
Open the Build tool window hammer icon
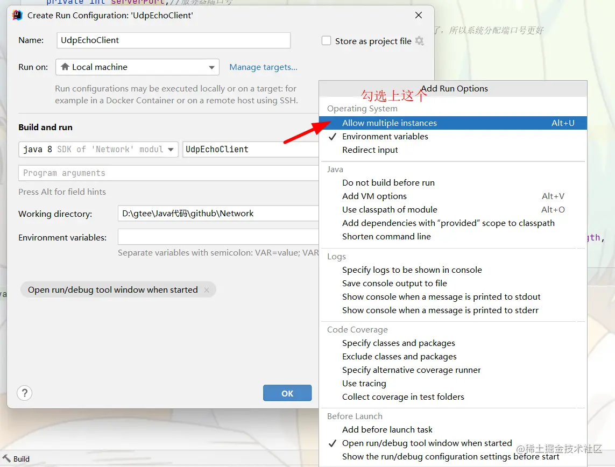tap(6, 458)
